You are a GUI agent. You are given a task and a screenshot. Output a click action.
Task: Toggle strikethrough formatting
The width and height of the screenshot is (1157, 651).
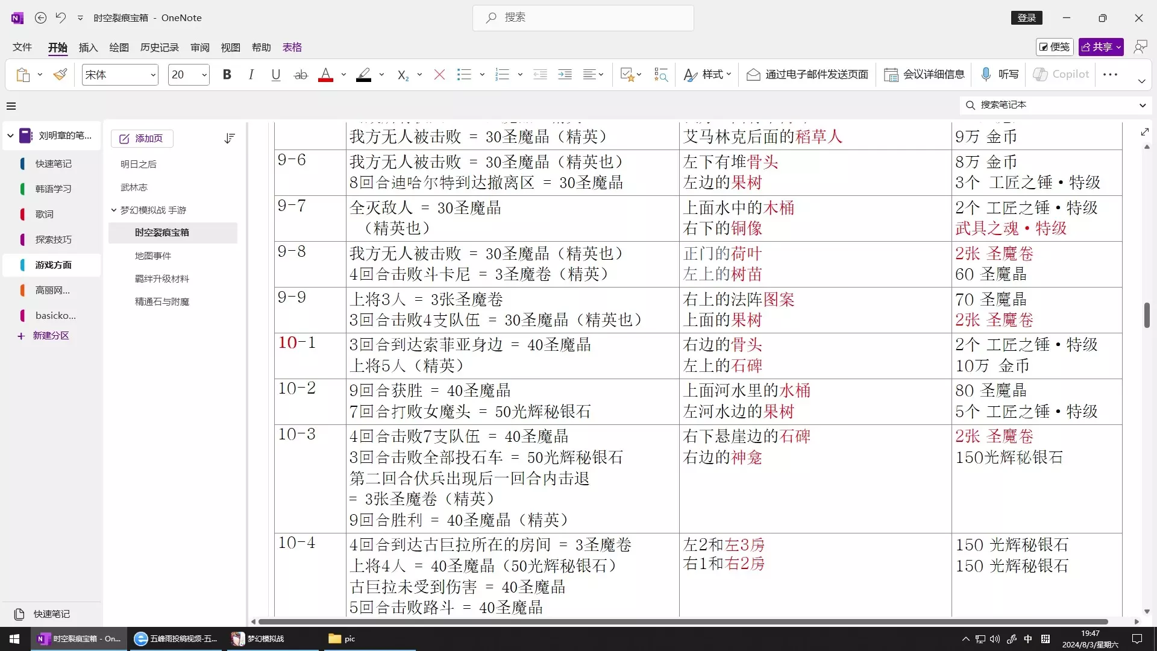click(x=300, y=75)
